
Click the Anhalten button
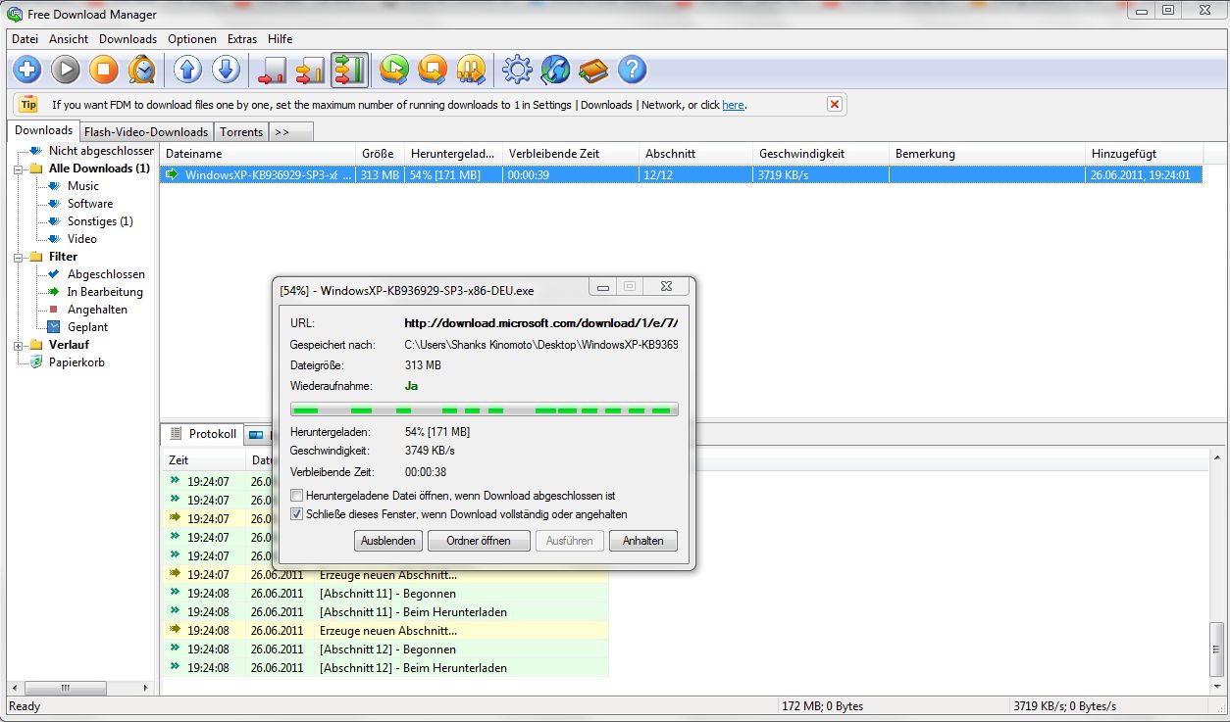[642, 541]
